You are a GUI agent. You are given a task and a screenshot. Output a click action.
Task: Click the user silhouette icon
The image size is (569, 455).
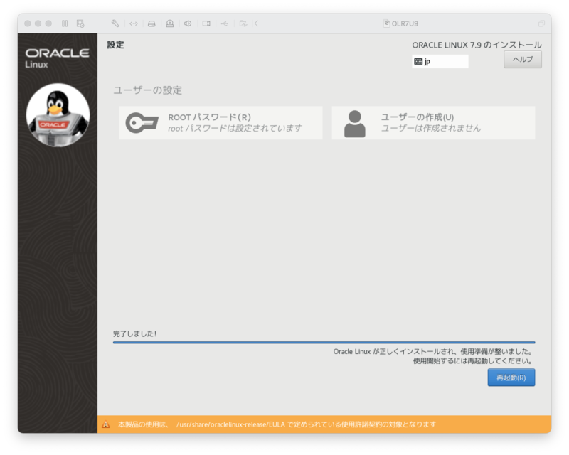coord(354,124)
